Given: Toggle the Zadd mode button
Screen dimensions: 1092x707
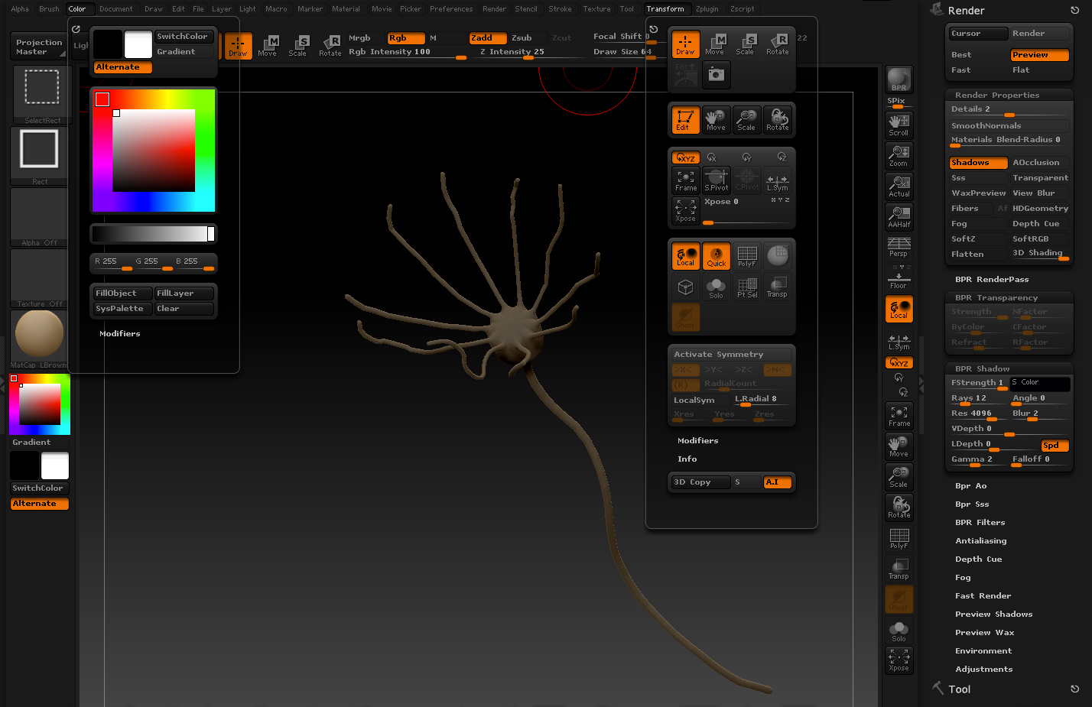Looking at the screenshot, I should pyautogui.click(x=487, y=38).
